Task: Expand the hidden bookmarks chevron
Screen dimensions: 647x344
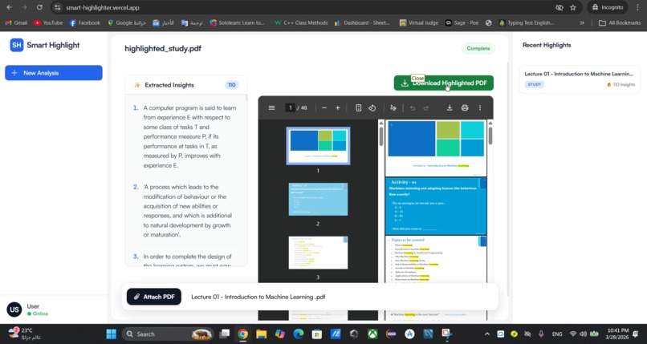Action: click(x=582, y=22)
